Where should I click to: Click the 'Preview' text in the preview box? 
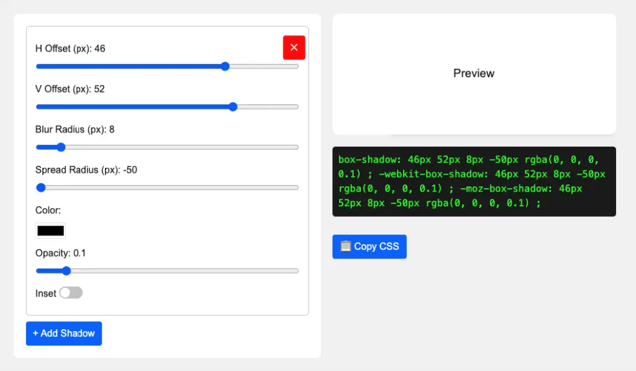[474, 73]
